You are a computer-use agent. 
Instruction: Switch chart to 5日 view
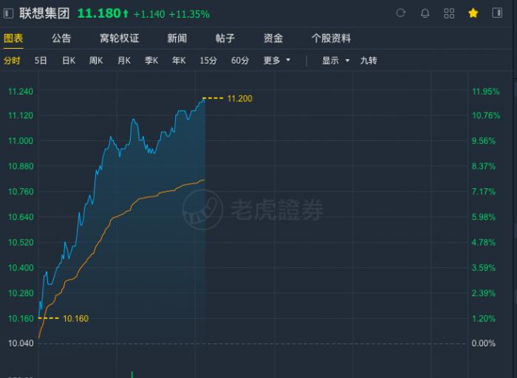click(41, 61)
